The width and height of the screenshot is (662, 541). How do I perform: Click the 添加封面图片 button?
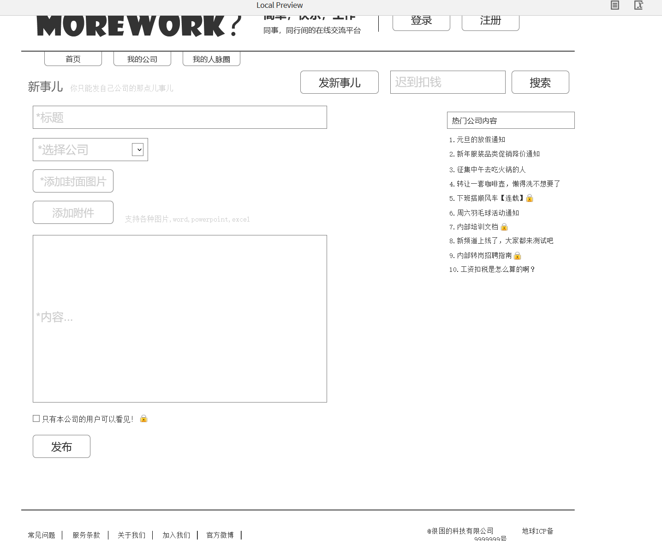pyautogui.click(x=73, y=181)
